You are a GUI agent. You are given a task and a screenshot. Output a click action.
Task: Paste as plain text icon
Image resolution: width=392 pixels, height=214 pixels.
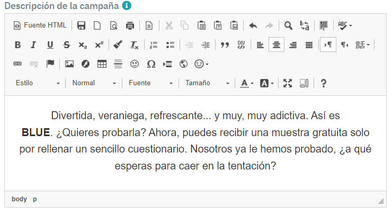218,25
